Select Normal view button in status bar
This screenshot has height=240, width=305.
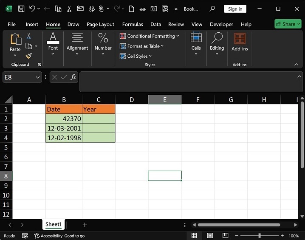194,236
